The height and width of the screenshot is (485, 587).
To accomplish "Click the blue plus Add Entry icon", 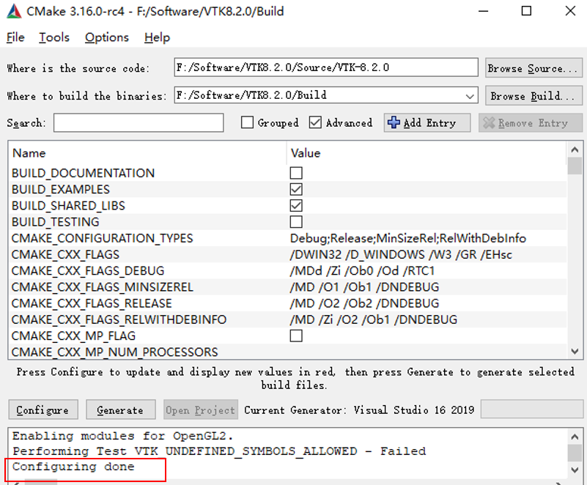I will [x=394, y=122].
